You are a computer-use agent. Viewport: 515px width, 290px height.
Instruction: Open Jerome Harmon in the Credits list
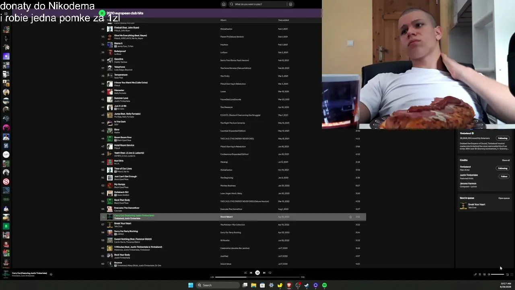(x=468, y=184)
